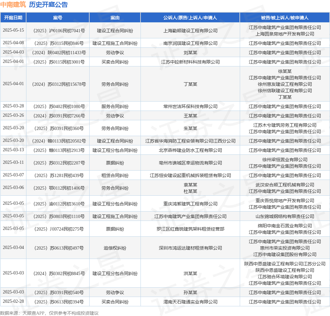Click plaintiff 江苏省华海消防工程安装有限公司江西分公司

[190, 141]
